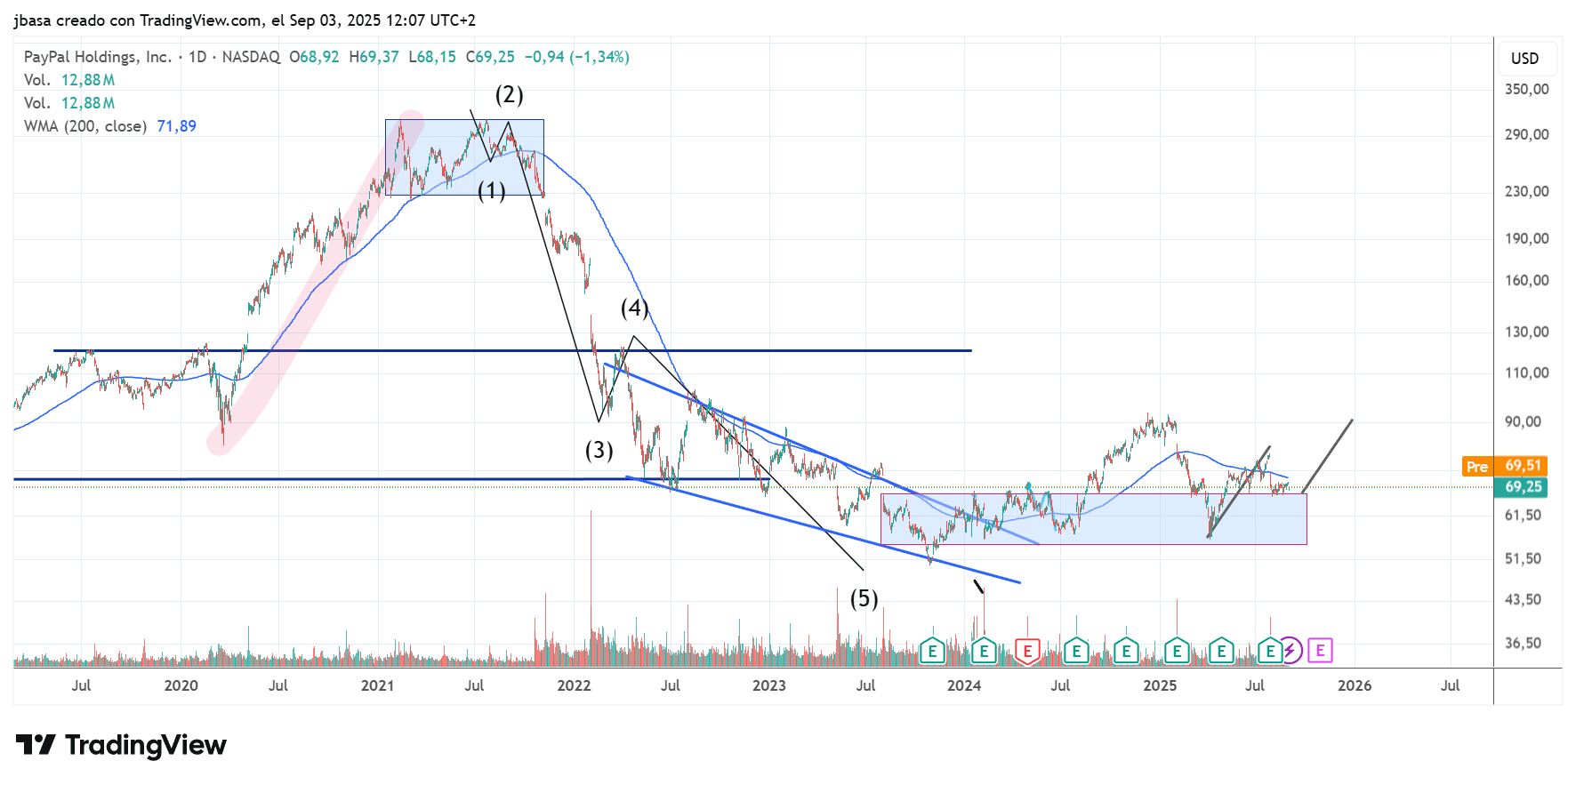Click the first Vol. 12,88 M indicator

[69, 80]
